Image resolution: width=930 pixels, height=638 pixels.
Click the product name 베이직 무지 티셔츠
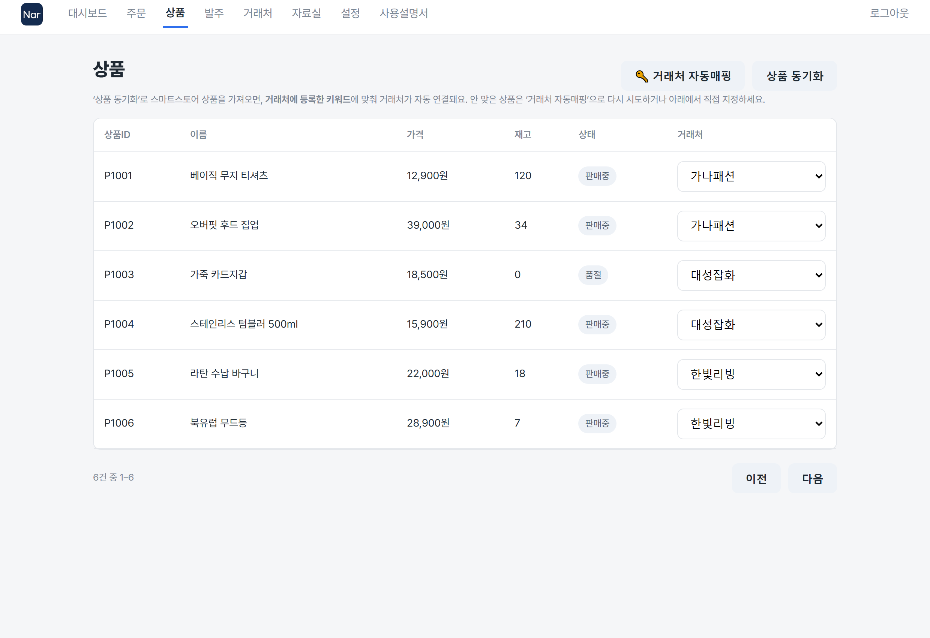click(x=229, y=175)
